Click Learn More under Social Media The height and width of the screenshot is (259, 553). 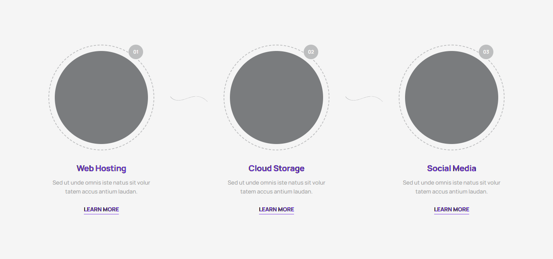[x=452, y=210]
